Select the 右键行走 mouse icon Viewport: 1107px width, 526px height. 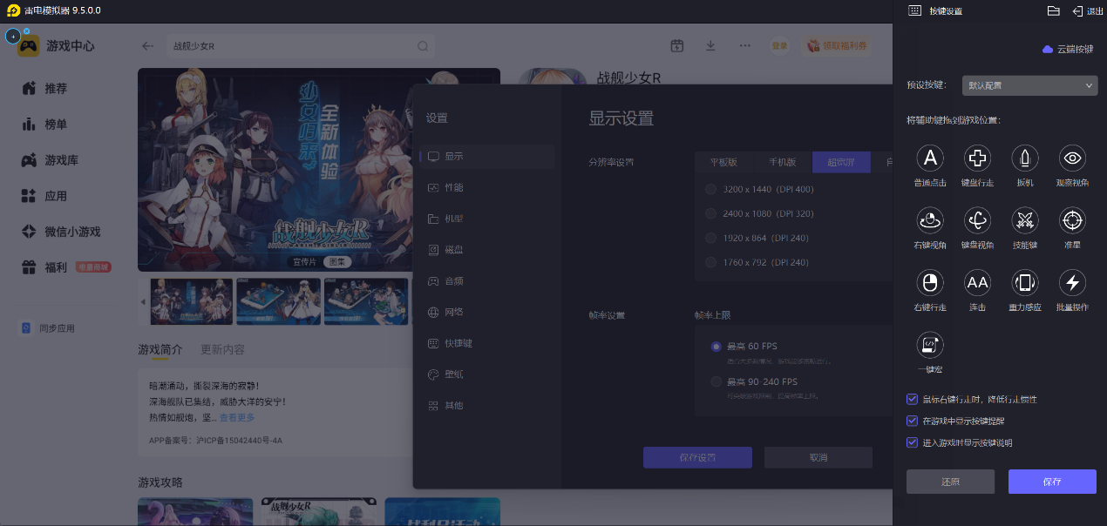pos(930,282)
